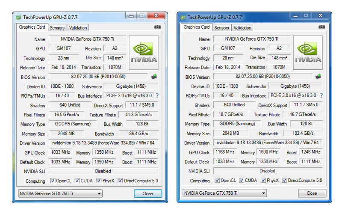Click the Name field in left window
Screen dimensions: 342x214
88,39
